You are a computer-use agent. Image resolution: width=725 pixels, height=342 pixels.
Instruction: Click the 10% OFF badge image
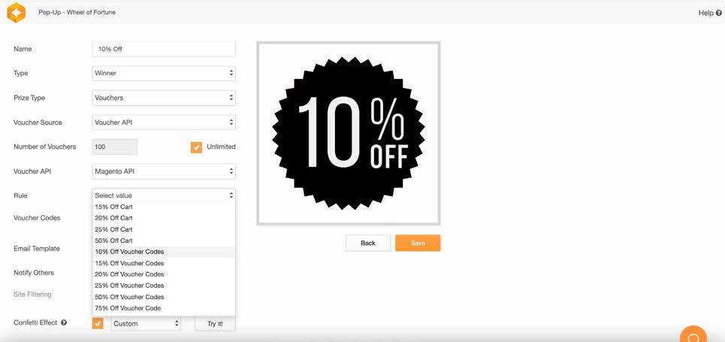(x=349, y=133)
